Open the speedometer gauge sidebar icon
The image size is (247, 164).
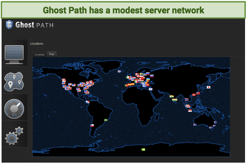click(14, 109)
